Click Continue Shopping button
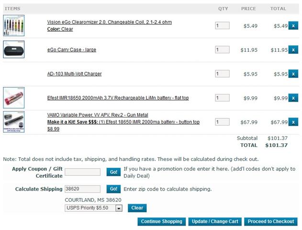 (162, 221)
